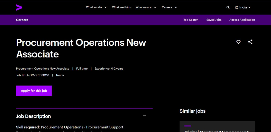Click the globe icon next to India
The image size is (271, 132).
[237, 7]
